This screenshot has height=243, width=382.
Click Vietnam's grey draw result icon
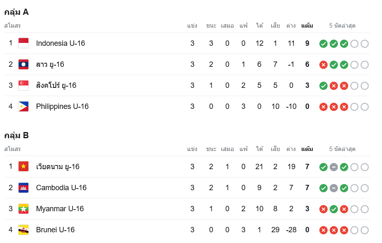pyautogui.click(x=334, y=167)
